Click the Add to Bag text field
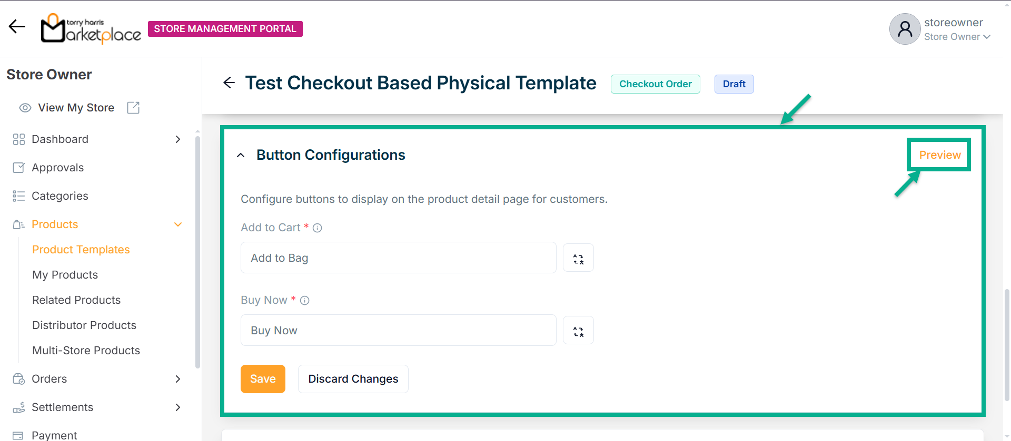This screenshot has width=1011, height=441. (x=398, y=258)
